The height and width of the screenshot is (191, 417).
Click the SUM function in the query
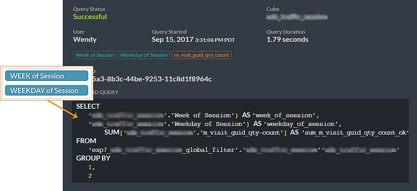click(112, 132)
